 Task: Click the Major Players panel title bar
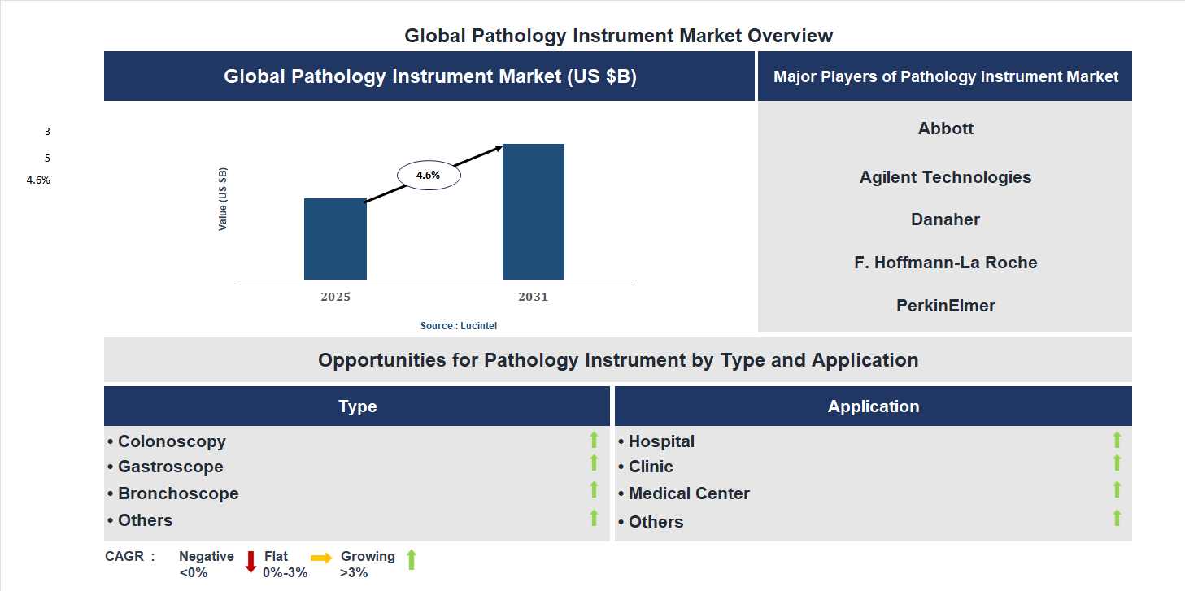[945, 76]
